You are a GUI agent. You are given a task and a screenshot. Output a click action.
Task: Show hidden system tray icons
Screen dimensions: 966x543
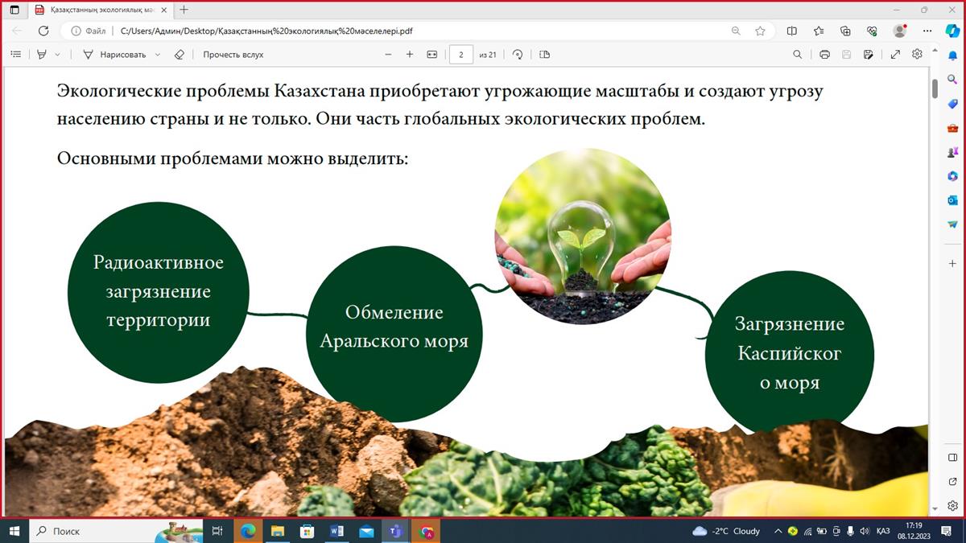coord(778,531)
